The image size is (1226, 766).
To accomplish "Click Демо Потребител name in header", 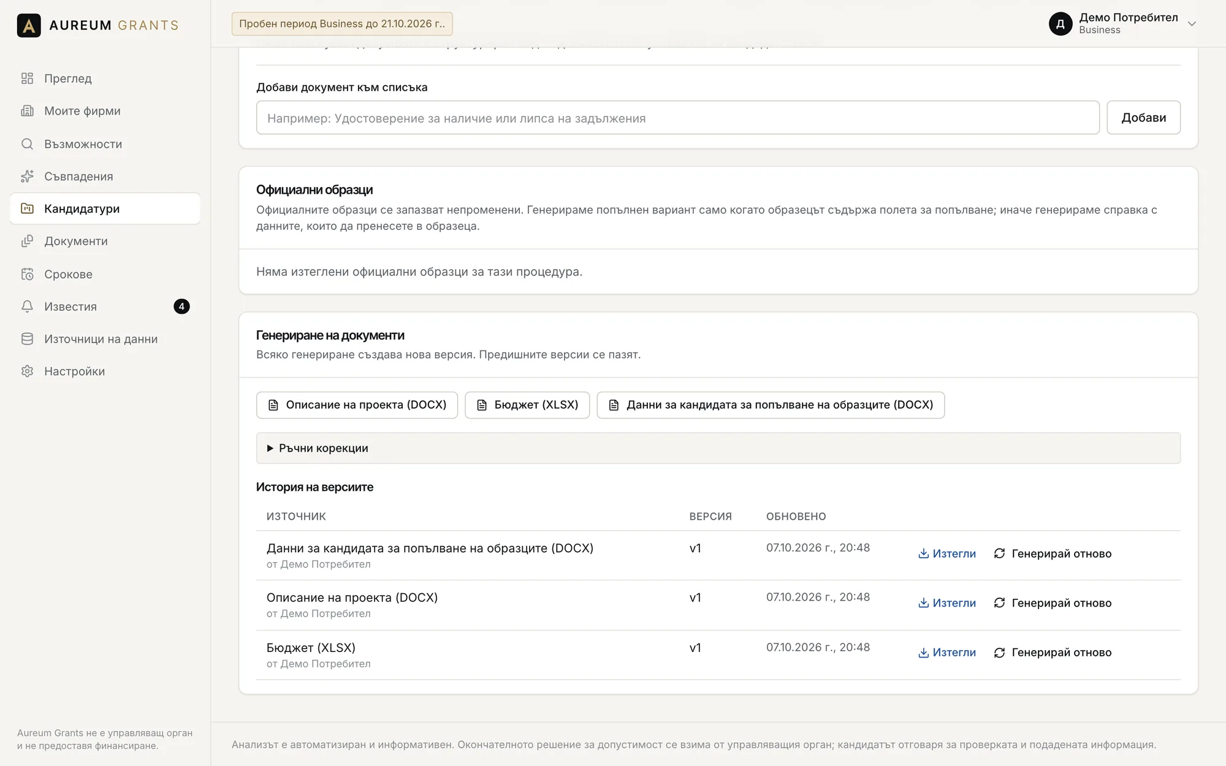I will click(x=1129, y=18).
